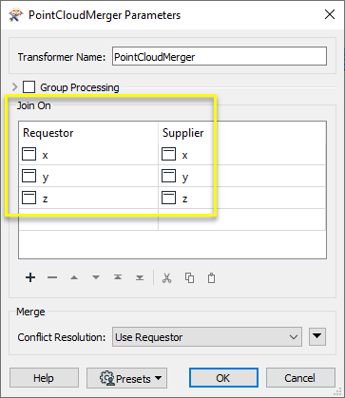Move the selected row down one
345x398 pixels.
96,277
